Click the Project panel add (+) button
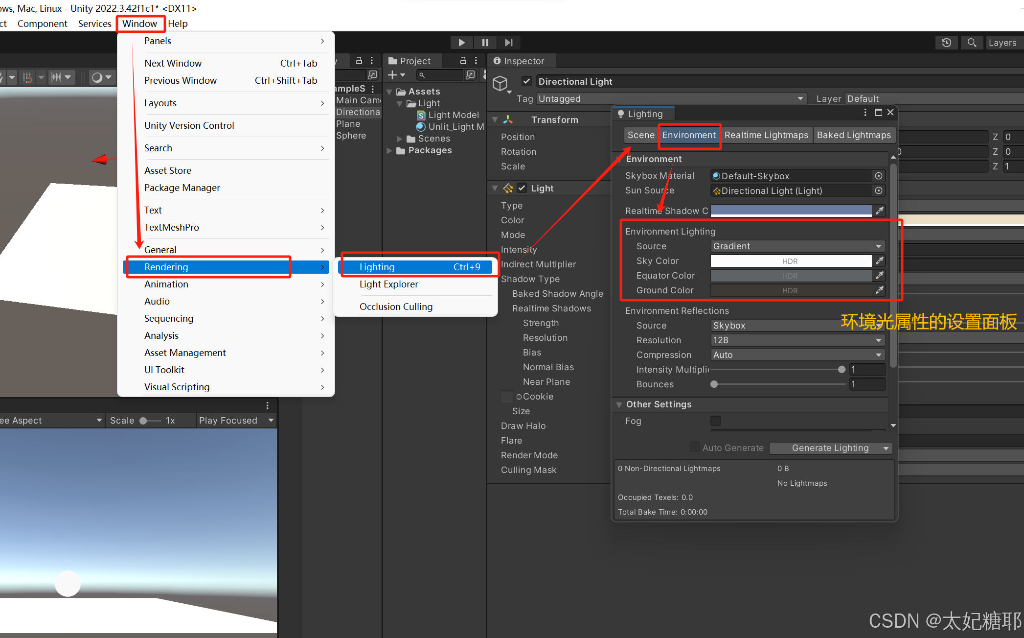Image resolution: width=1024 pixels, height=638 pixels. click(x=392, y=75)
